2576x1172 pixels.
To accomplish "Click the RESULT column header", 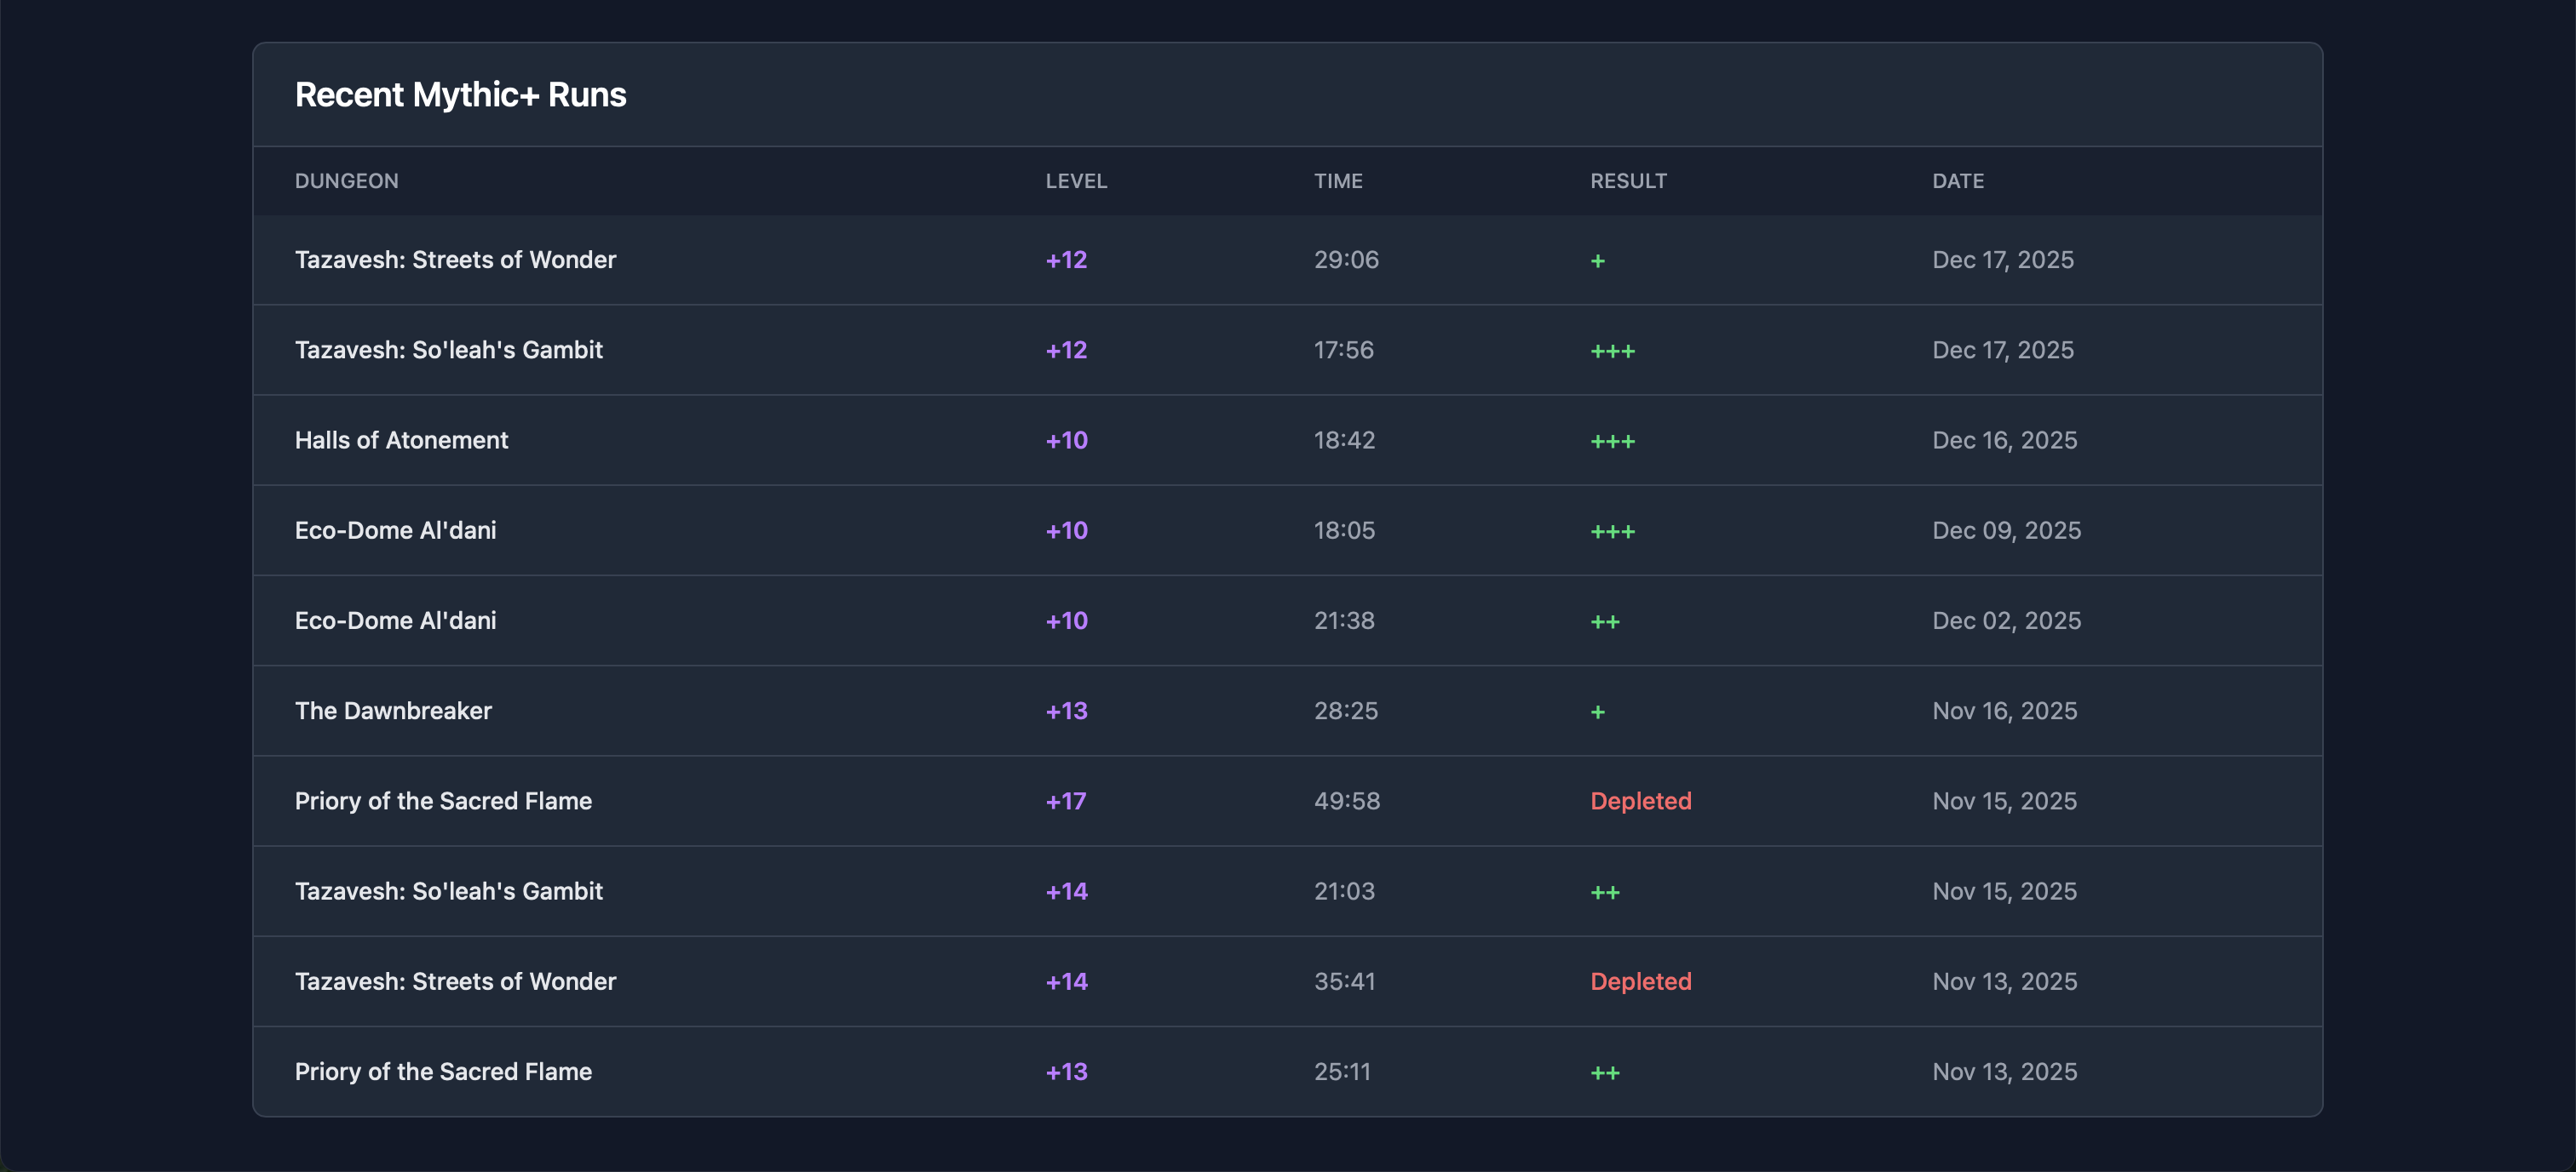I will [x=1628, y=180].
